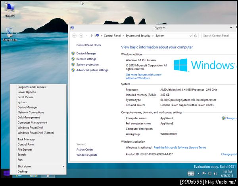Screen dimensions: 238x186
Task: Click the System window title bar icon
Action: [72, 28]
